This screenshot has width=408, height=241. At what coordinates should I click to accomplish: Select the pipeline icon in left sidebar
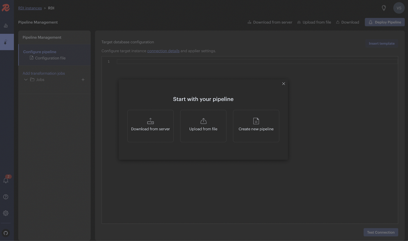tap(4, 41)
